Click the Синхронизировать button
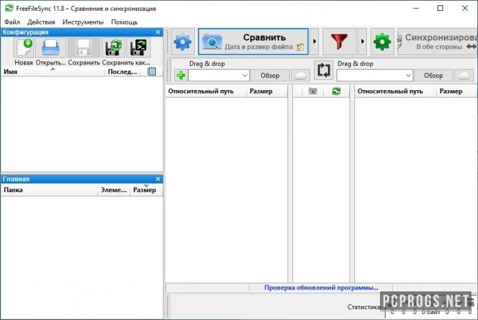Screen dimensions: 478x320 coord(437,42)
